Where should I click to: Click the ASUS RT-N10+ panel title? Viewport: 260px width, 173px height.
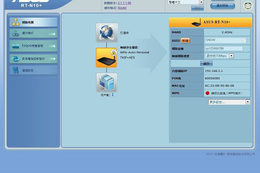tap(217, 22)
